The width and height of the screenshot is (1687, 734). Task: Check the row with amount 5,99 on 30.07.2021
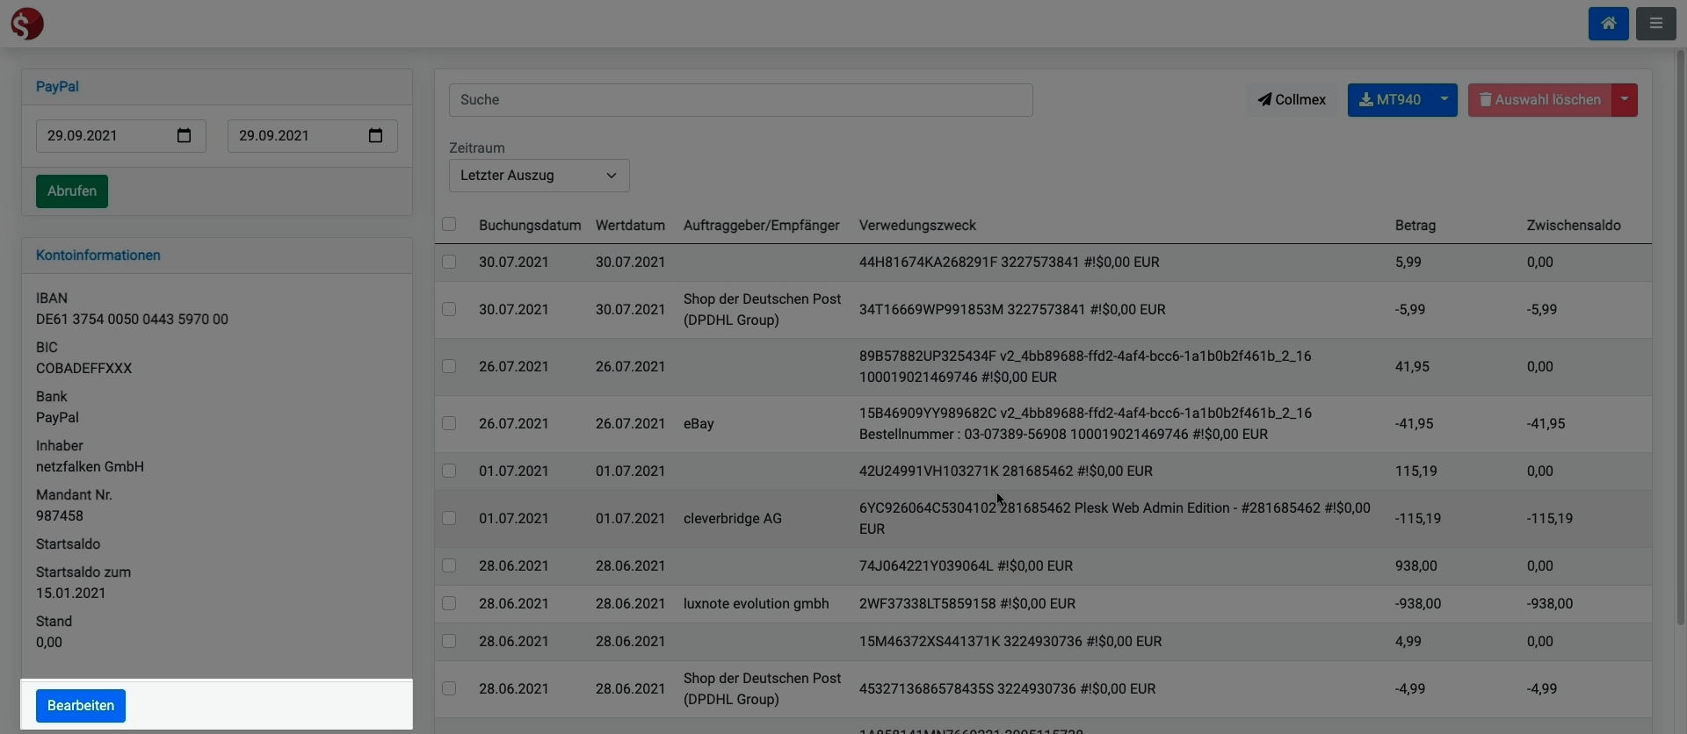click(449, 262)
